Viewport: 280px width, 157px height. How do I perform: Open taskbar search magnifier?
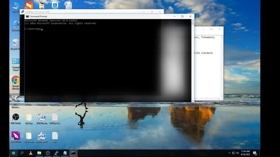[22, 153]
